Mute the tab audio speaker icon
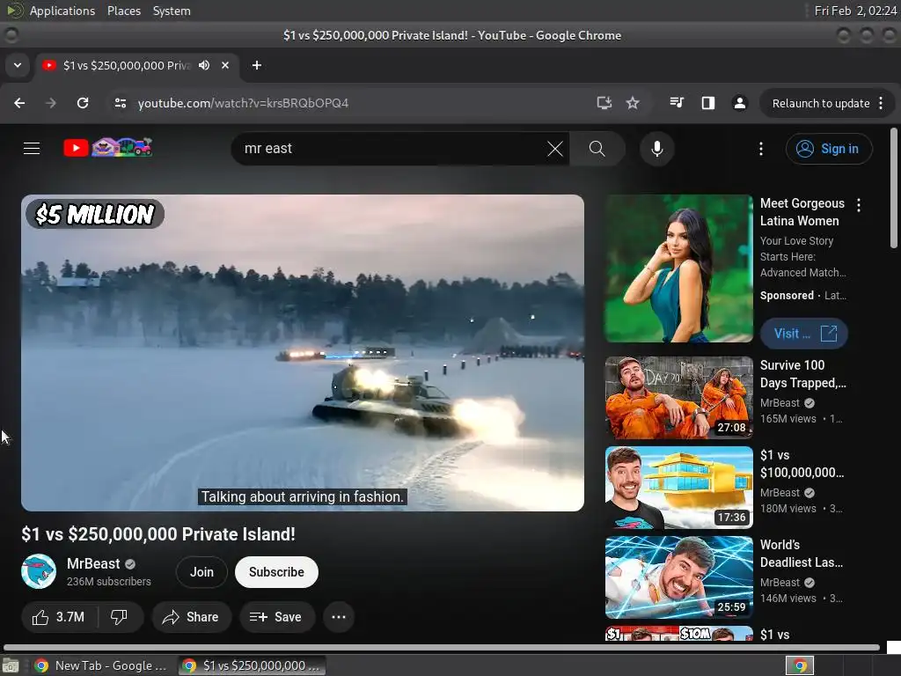The width and height of the screenshot is (901, 676). tap(204, 65)
